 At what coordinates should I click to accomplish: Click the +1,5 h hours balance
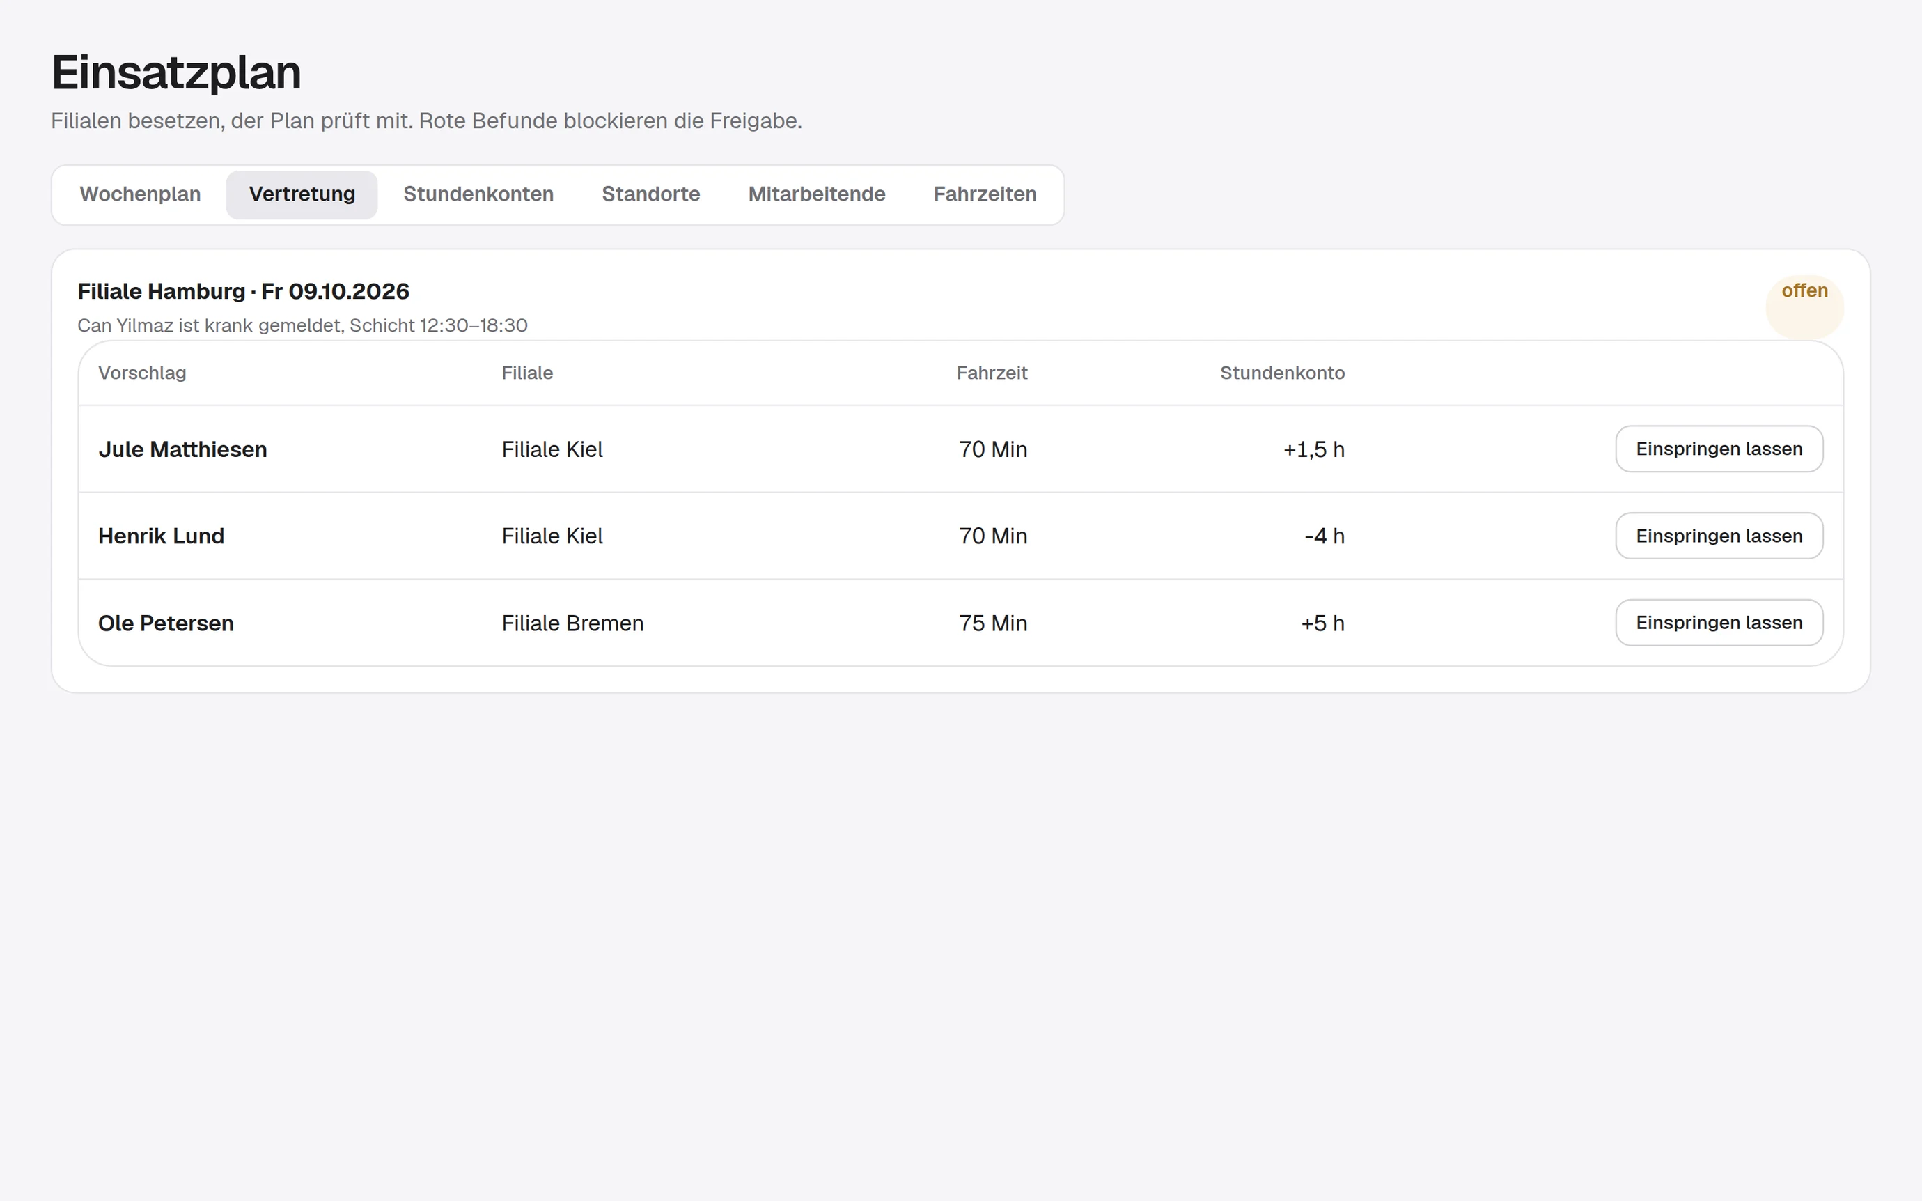click(1313, 449)
